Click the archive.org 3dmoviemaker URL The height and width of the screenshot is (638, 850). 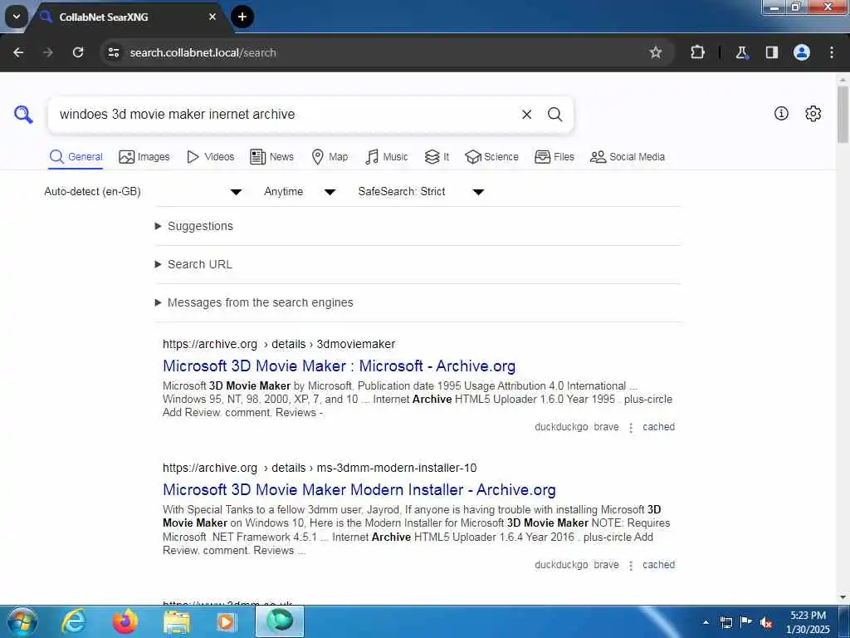tap(279, 344)
